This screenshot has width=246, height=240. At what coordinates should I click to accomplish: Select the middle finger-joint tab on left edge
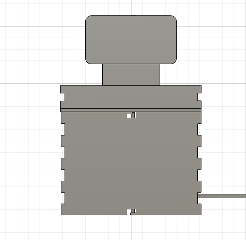coord(63,163)
